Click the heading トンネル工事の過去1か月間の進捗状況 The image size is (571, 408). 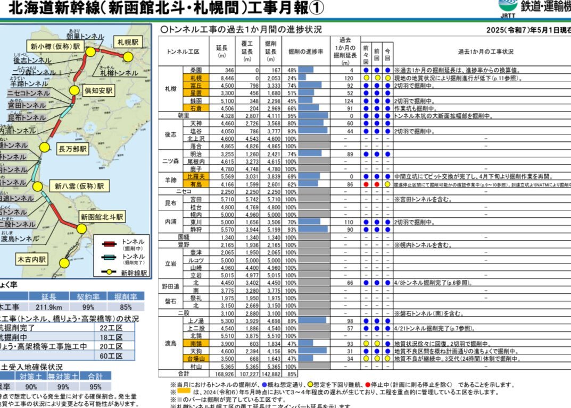pos(241,29)
